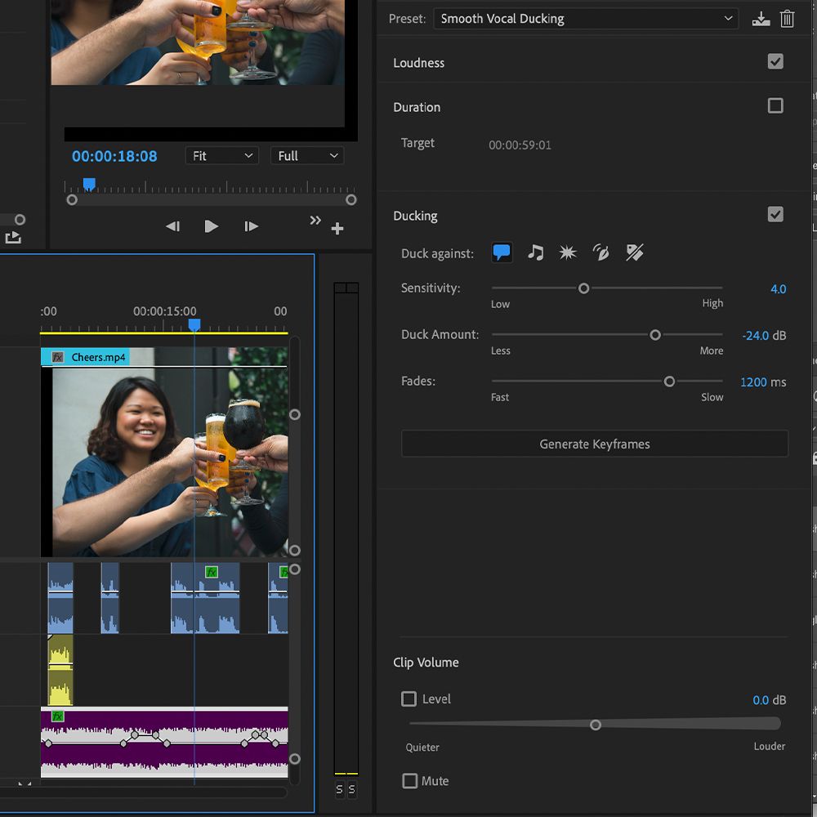The width and height of the screenshot is (817, 817).
Task: Click the Sensitivity slider handle
Action: coord(583,288)
